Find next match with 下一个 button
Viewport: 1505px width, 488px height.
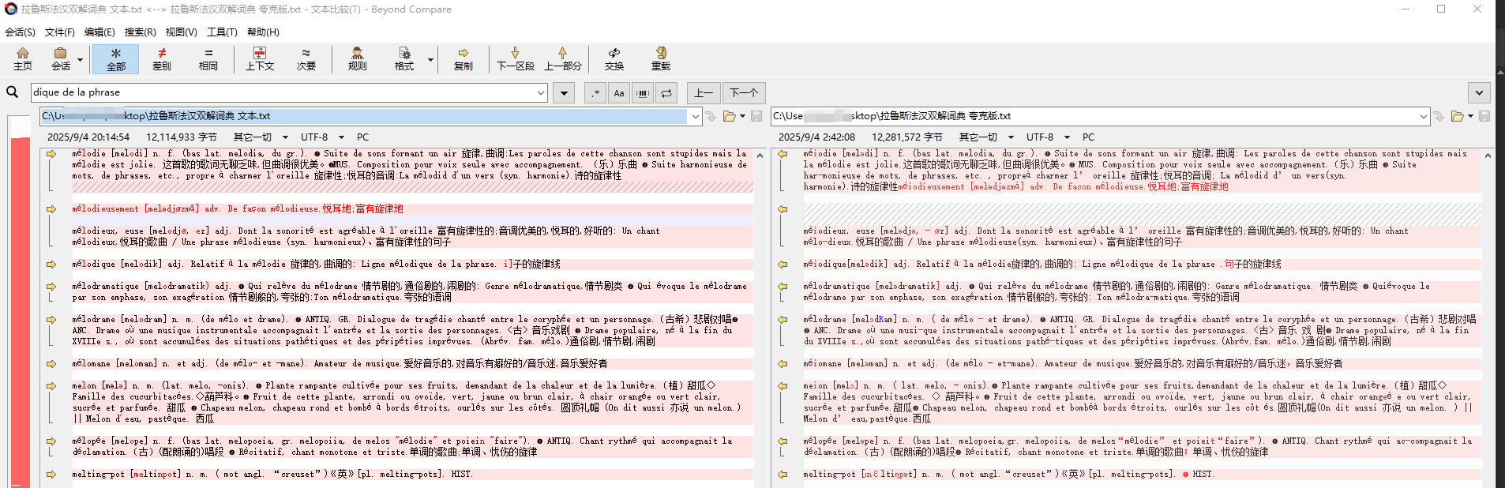coord(744,93)
